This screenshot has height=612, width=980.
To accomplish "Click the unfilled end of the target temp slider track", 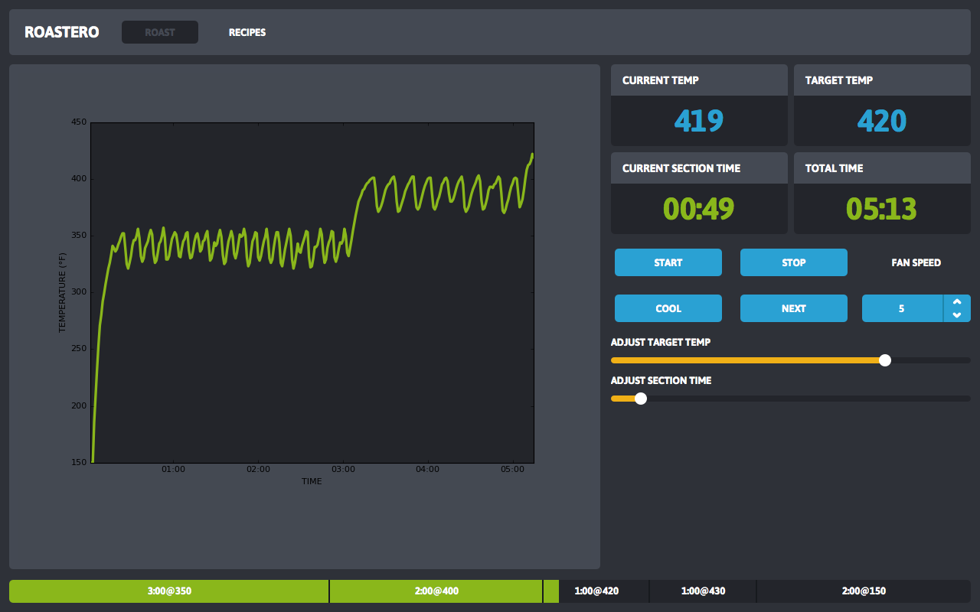I will click(x=931, y=360).
